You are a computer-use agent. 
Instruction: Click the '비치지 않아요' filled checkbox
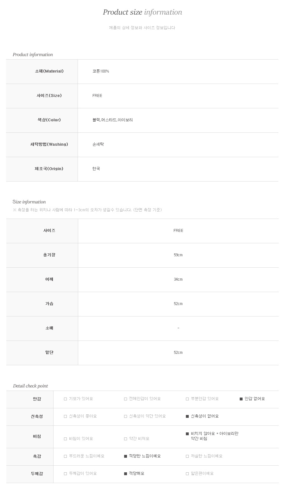coord(187,434)
